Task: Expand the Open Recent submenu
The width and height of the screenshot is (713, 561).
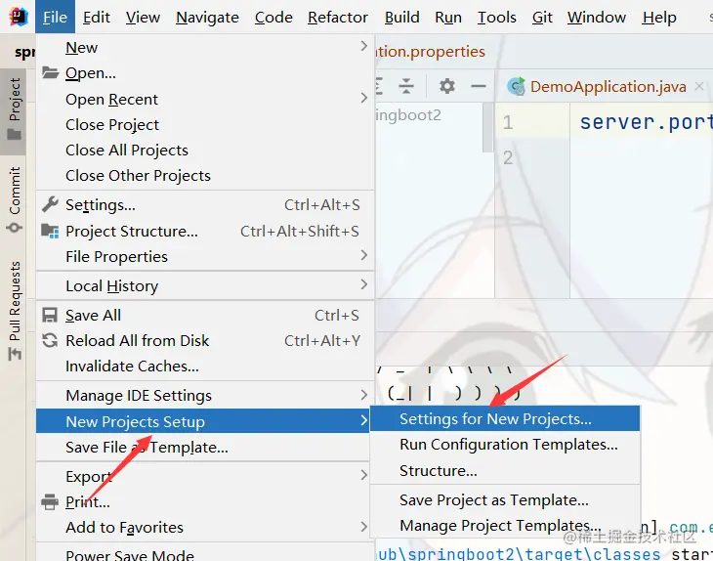Action: click(x=363, y=98)
